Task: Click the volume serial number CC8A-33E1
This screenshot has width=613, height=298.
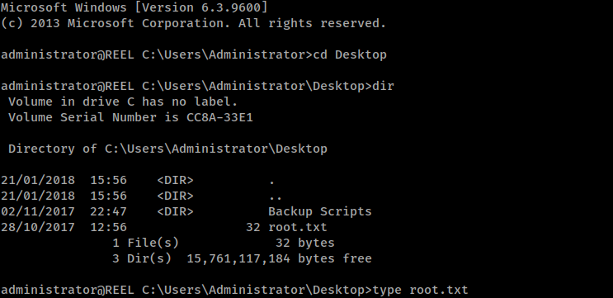Action: click(x=219, y=117)
